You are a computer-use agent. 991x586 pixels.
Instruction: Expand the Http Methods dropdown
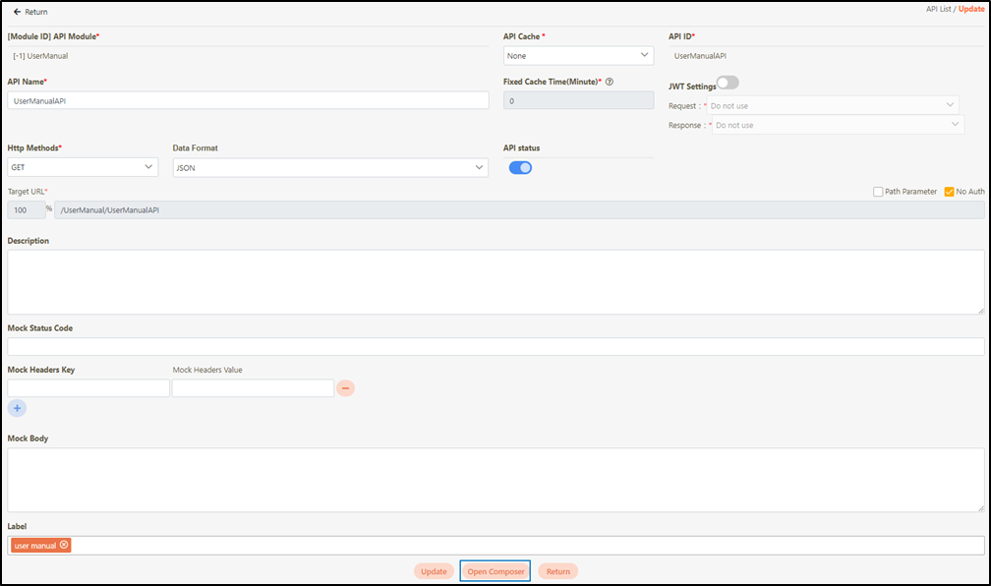pos(83,168)
